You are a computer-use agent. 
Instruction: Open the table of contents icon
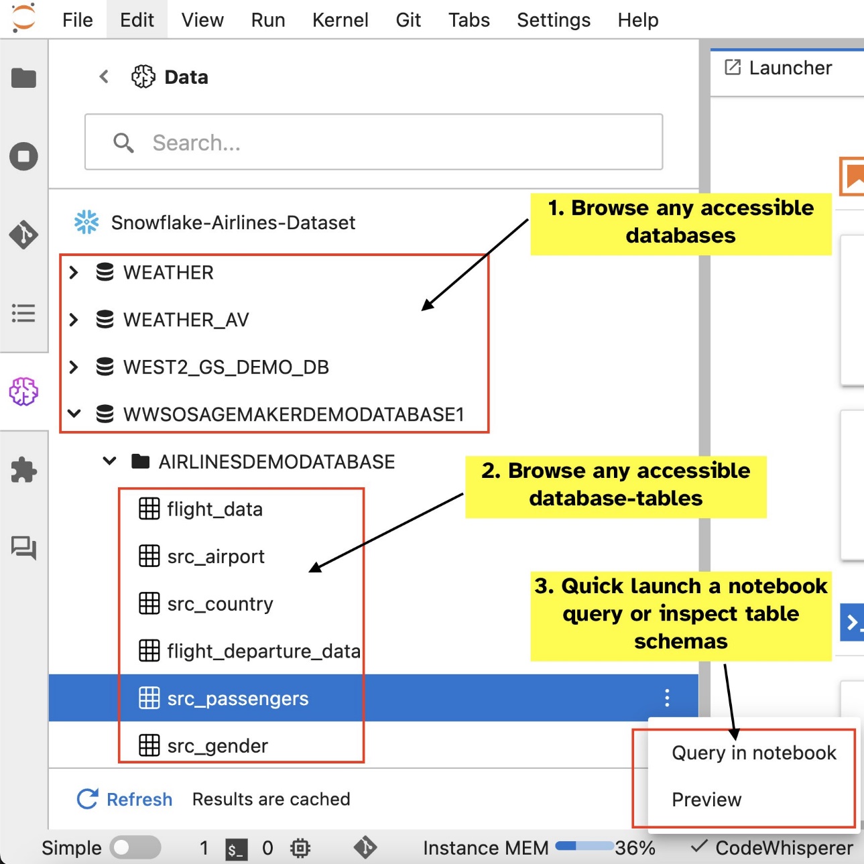(23, 313)
